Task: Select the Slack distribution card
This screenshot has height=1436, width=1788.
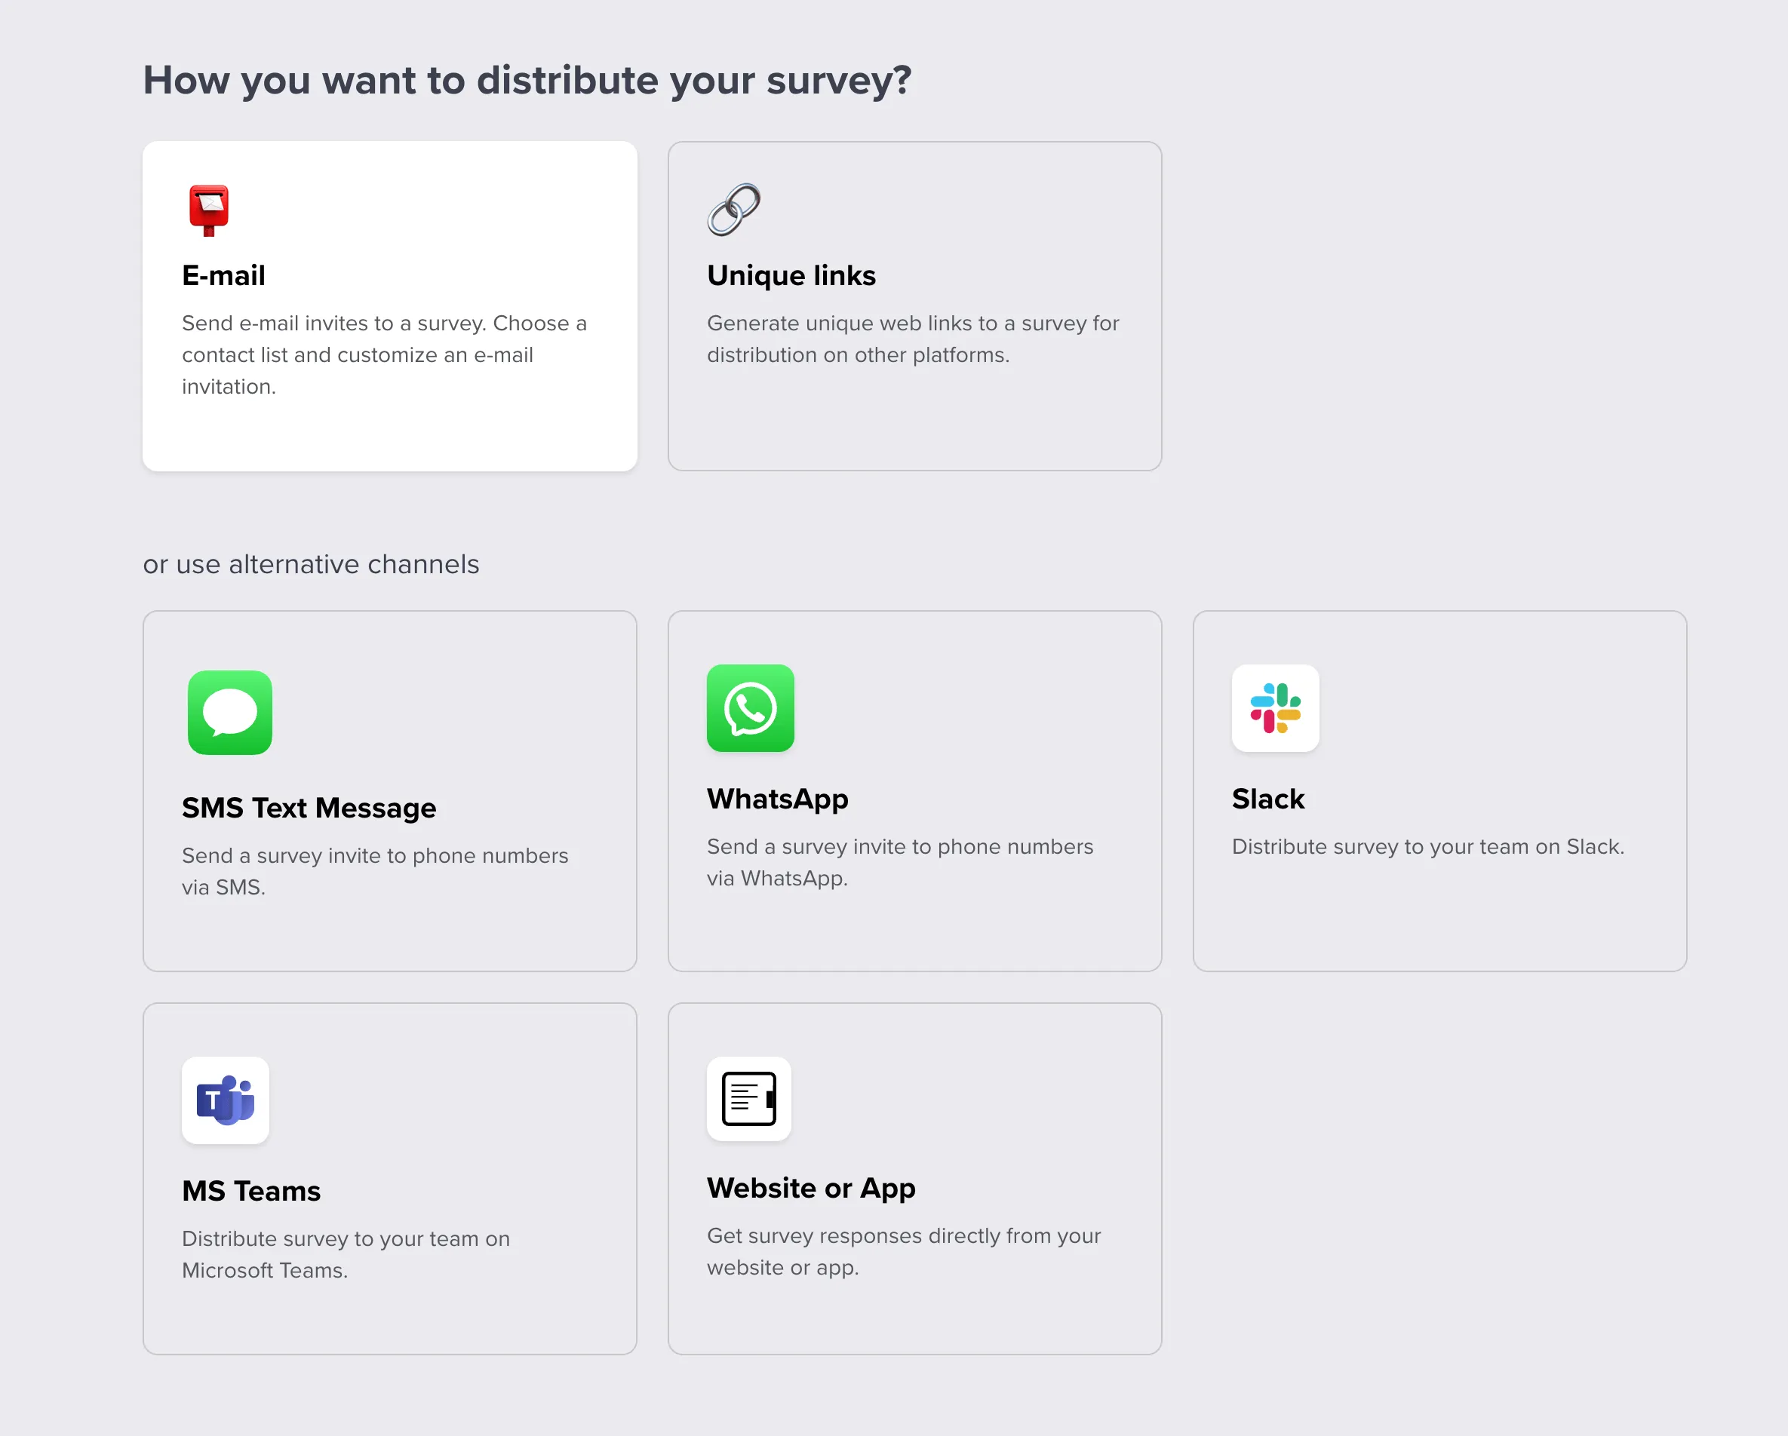Action: (1439, 790)
